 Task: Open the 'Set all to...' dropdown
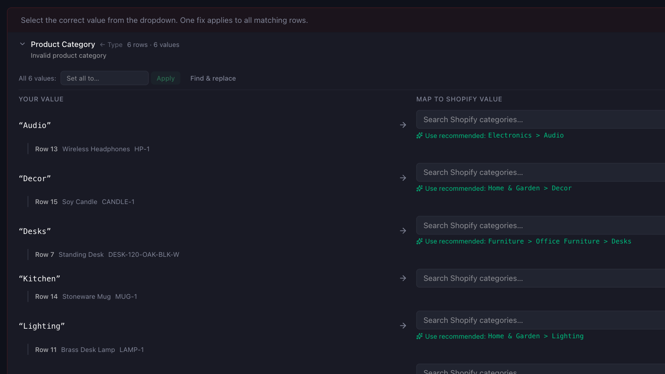pyautogui.click(x=104, y=78)
